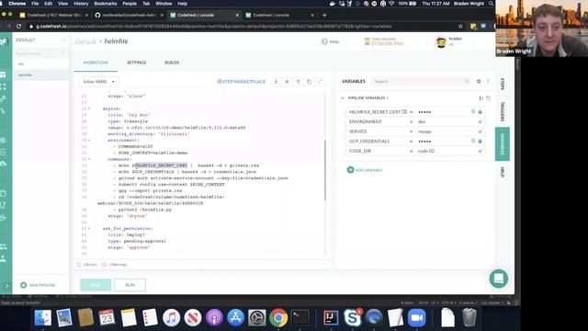Image resolution: width=588 pixels, height=331 pixels.
Task: Open the user avatar account menu
Action: (441, 42)
